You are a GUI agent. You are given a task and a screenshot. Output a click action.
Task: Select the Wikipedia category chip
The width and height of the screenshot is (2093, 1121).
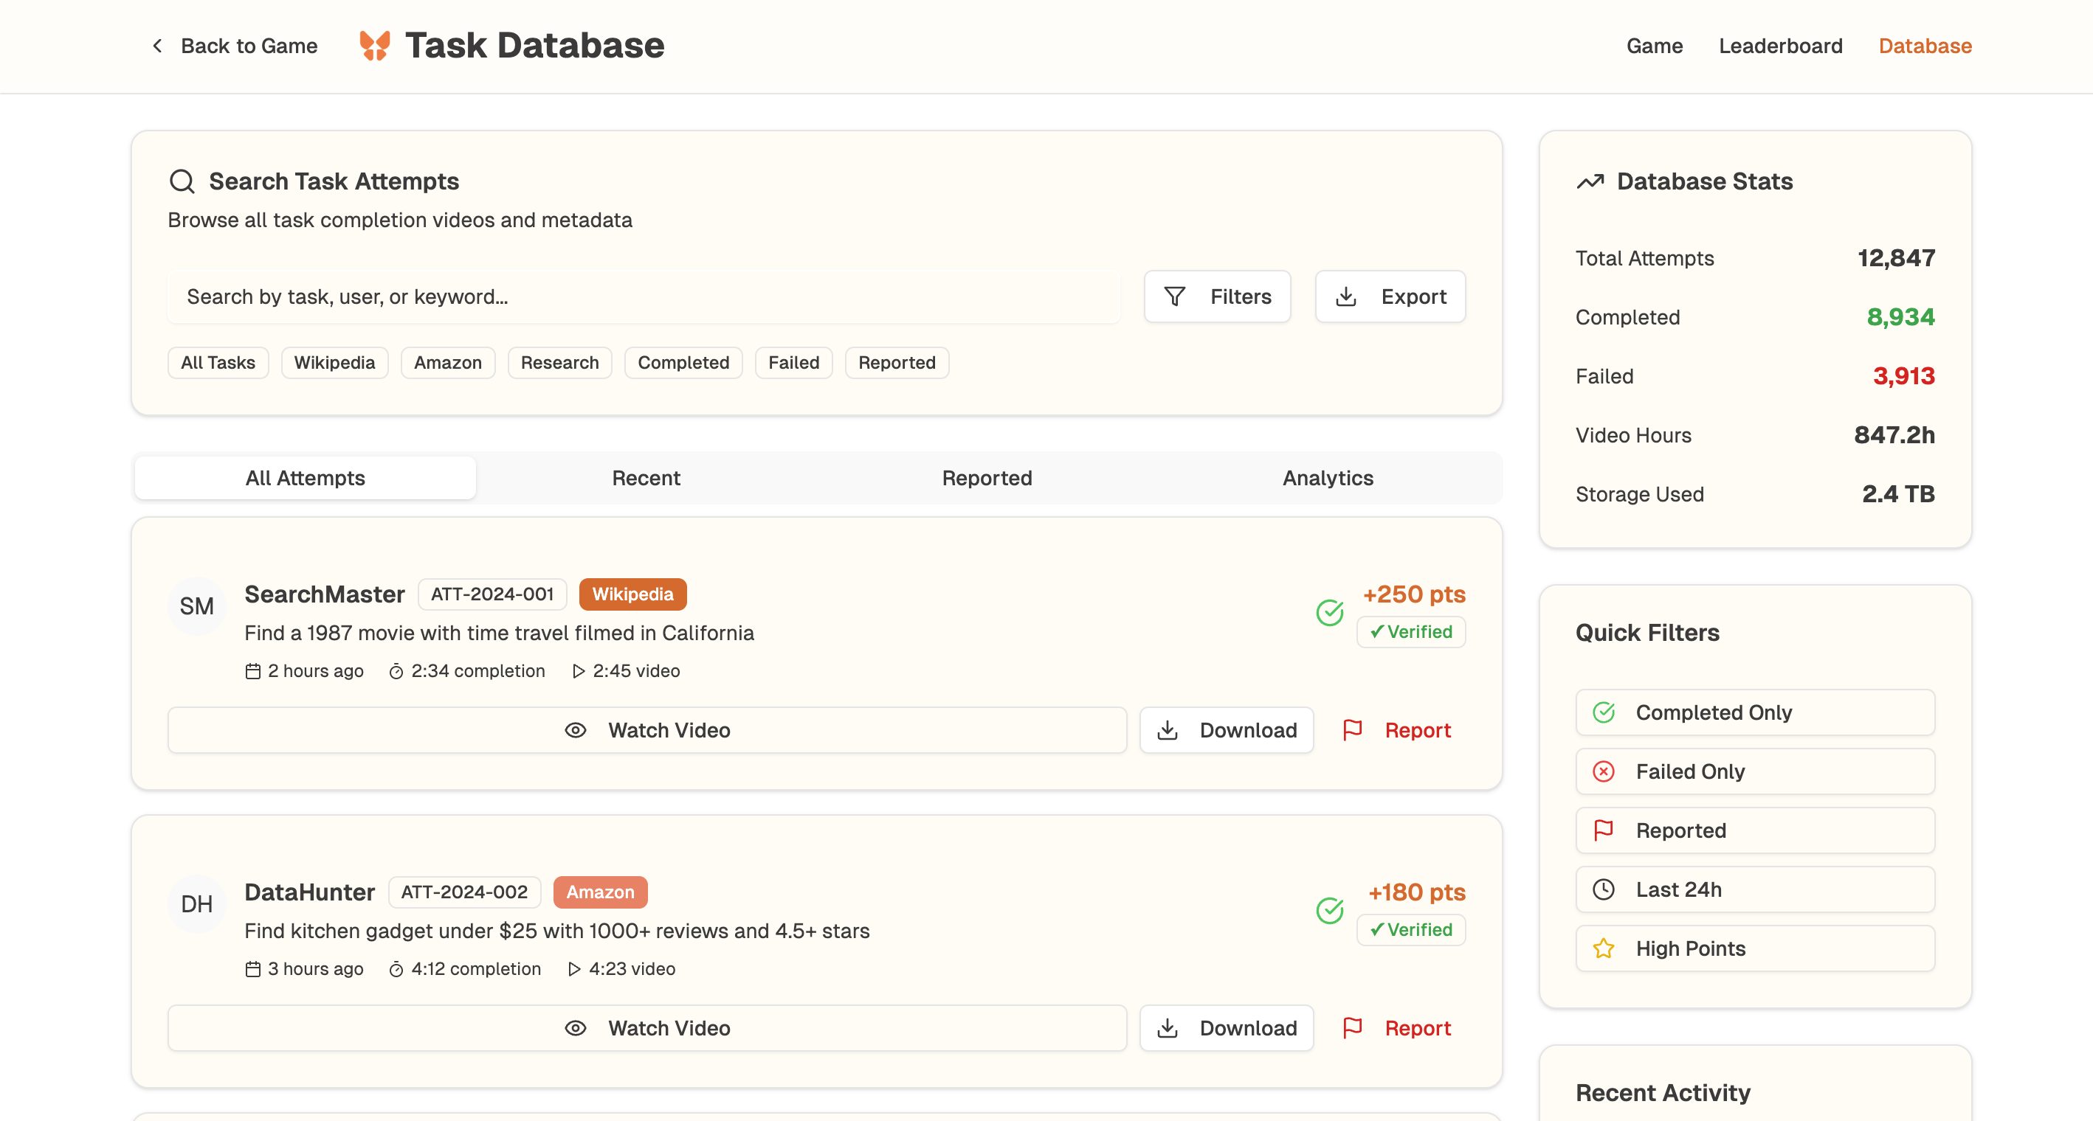[334, 362]
